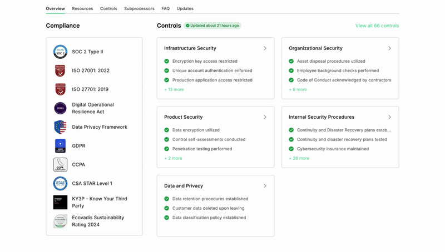Open the FAQ tab
This screenshot has width=445, height=252.
pyautogui.click(x=165, y=9)
